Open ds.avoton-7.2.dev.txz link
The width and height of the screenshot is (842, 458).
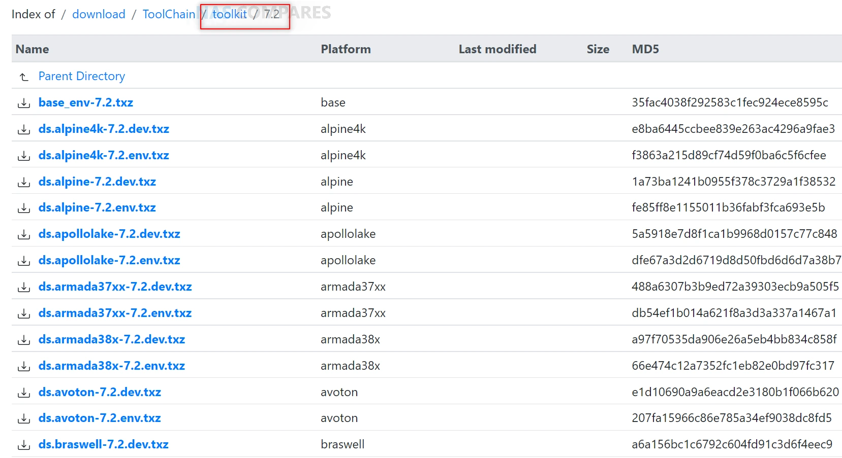(100, 392)
